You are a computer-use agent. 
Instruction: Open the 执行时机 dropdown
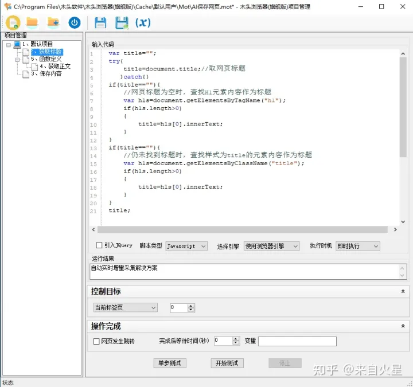point(358,246)
